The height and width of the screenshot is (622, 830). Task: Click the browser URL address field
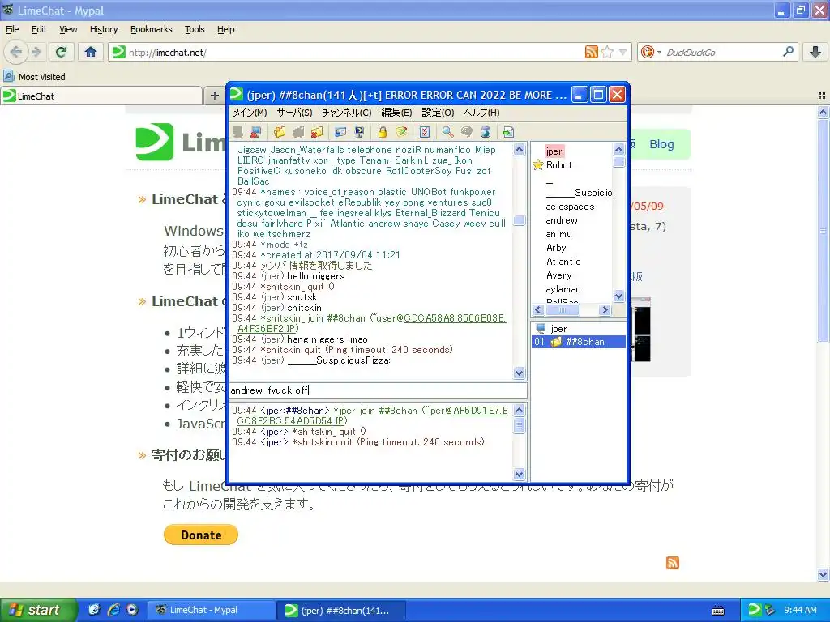pos(355,52)
